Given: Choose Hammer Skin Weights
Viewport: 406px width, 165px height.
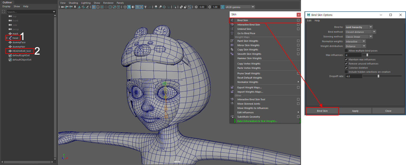Looking at the screenshot, I should click(x=250, y=58).
